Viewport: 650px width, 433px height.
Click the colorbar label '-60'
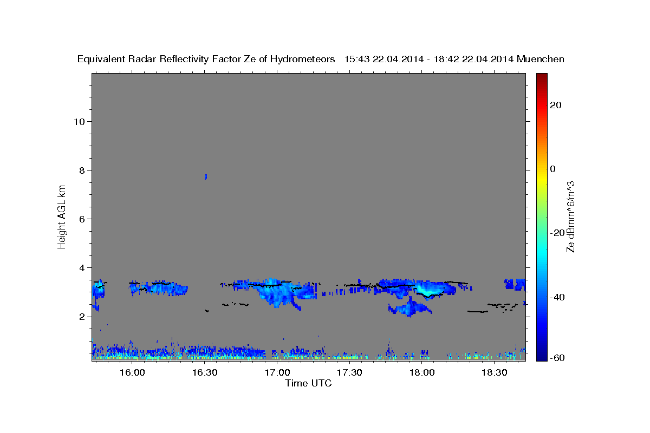(x=557, y=358)
